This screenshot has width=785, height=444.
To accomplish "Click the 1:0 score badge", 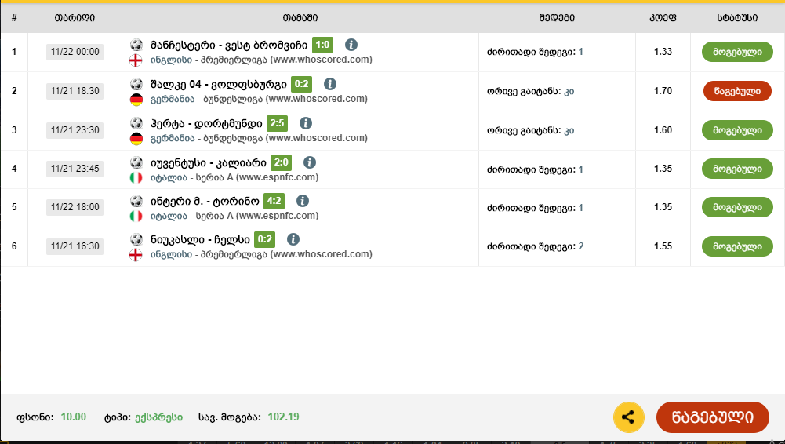I will pos(322,45).
